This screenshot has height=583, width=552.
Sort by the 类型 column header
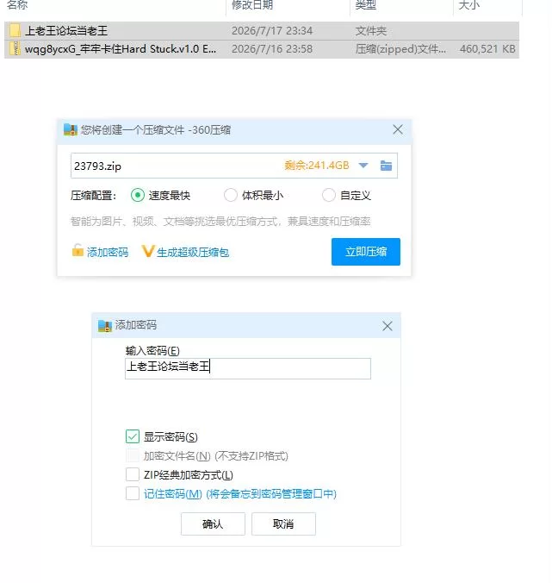tap(366, 5)
